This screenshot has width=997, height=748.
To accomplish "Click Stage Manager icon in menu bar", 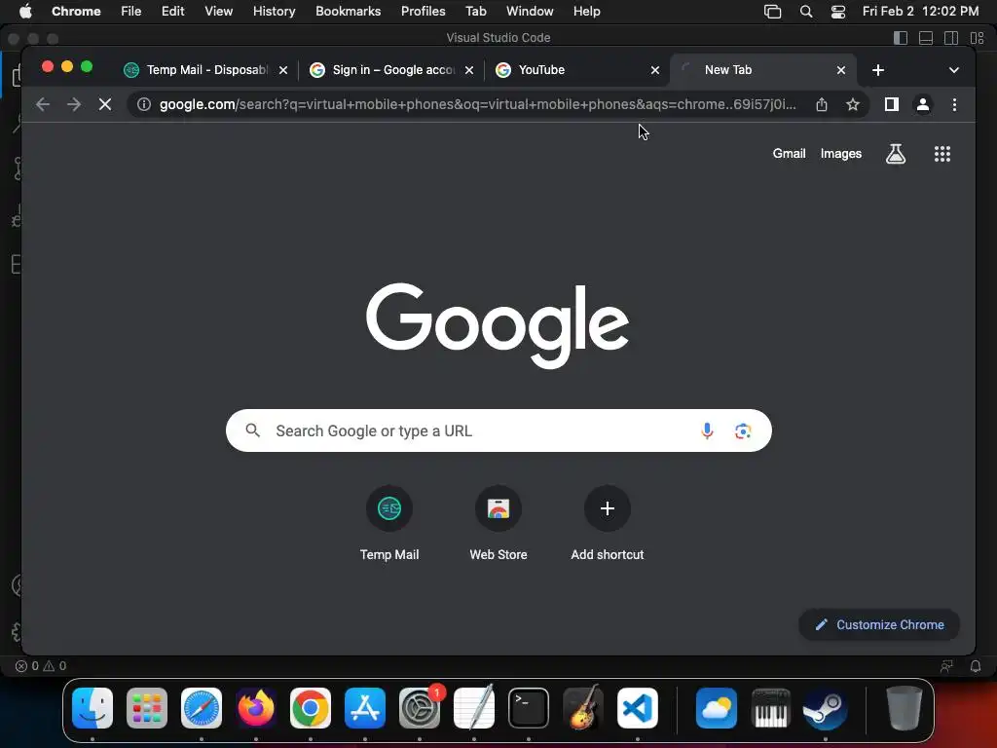I will coord(772,12).
